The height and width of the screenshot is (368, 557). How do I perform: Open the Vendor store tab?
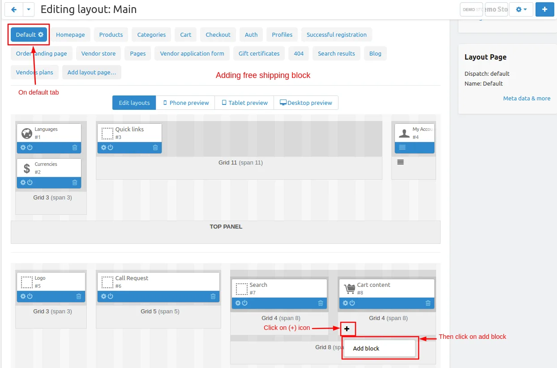[99, 53]
